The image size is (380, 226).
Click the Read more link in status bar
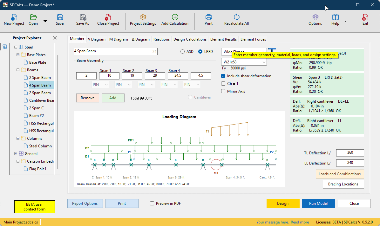tap(300, 222)
